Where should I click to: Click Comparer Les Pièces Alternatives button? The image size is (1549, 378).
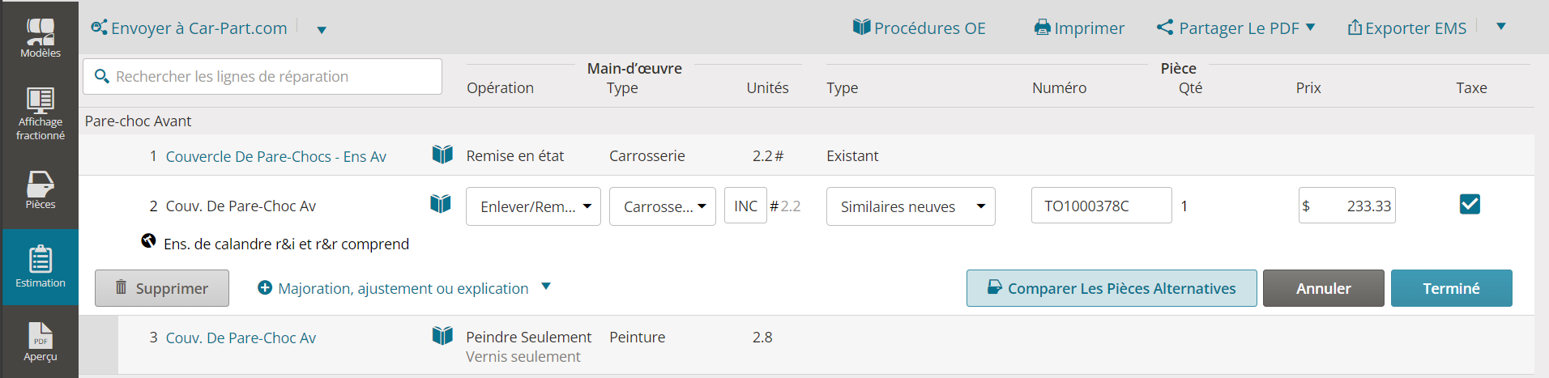1112,288
